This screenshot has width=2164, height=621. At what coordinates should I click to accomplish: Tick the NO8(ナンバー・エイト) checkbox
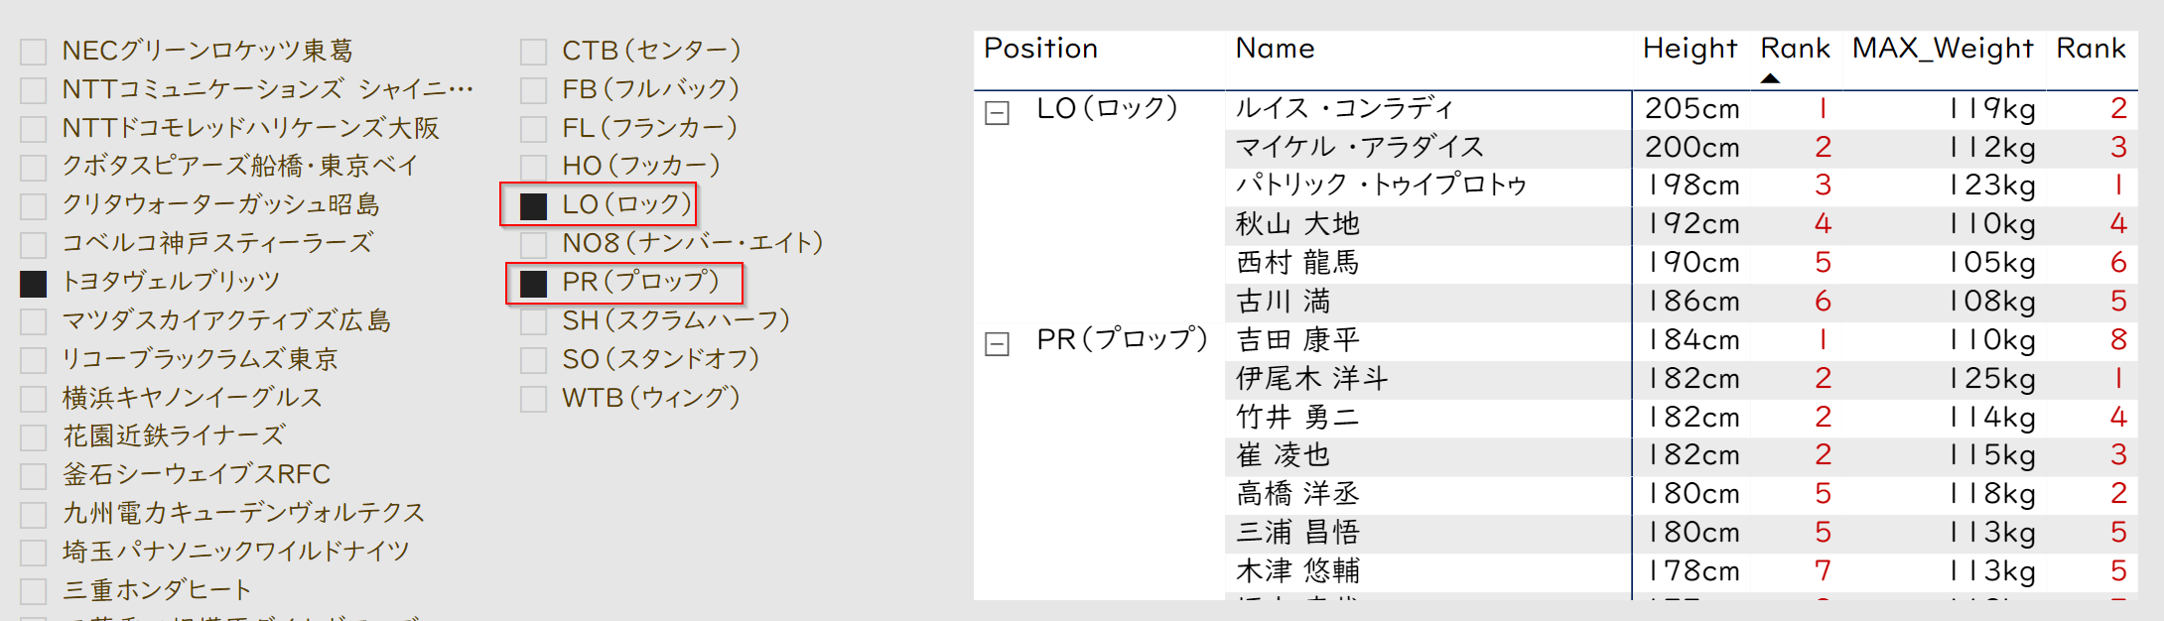tap(534, 244)
